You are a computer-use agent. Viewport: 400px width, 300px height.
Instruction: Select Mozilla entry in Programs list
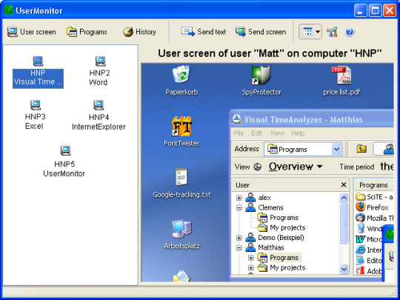(x=374, y=218)
